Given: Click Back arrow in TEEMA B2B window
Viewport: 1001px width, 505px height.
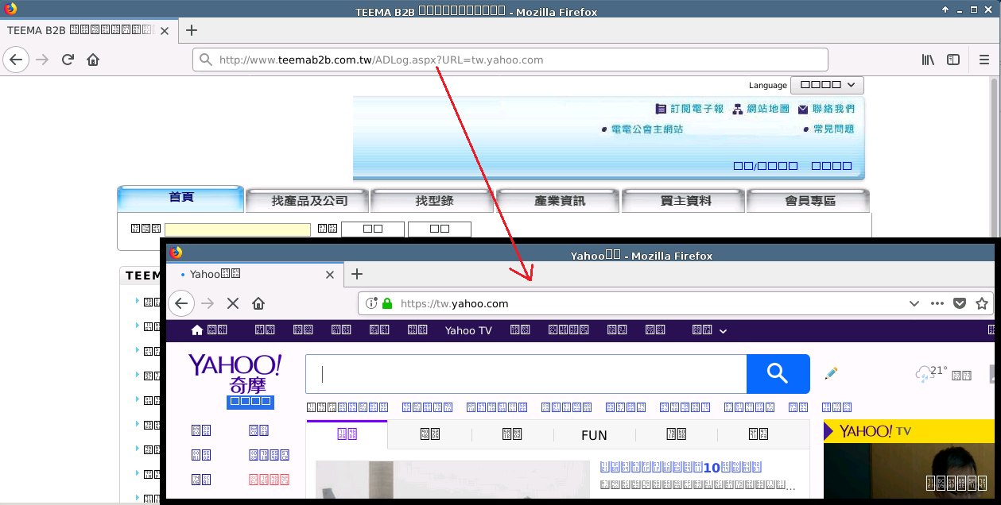Looking at the screenshot, I should (x=16, y=60).
